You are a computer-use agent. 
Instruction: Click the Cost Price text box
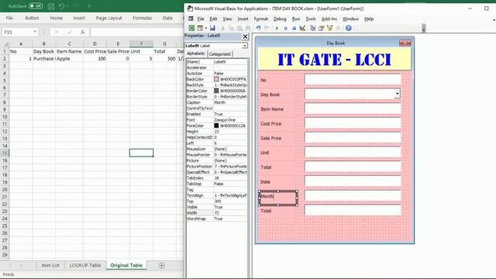click(353, 123)
